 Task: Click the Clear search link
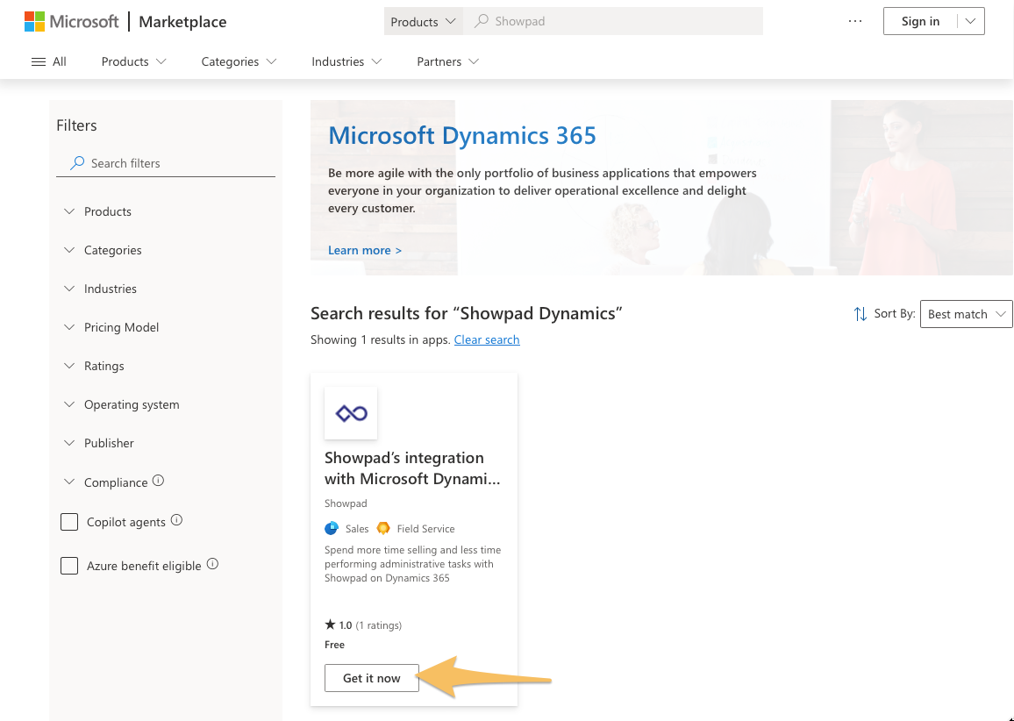pyautogui.click(x=487, y=339)
